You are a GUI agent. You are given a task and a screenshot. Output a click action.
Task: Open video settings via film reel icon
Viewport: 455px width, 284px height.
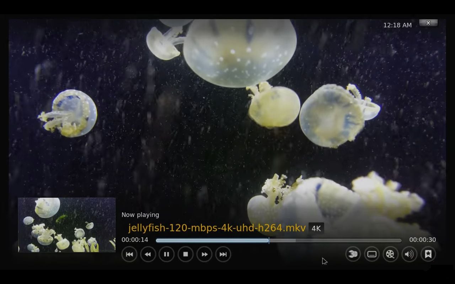tap(390, 254)
